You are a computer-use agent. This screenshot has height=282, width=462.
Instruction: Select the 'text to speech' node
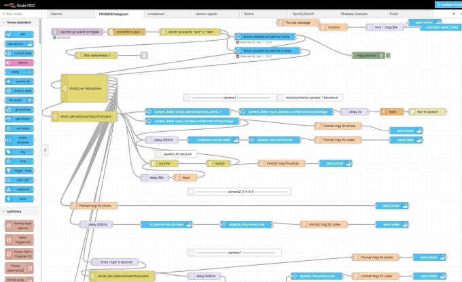(427, 111)
